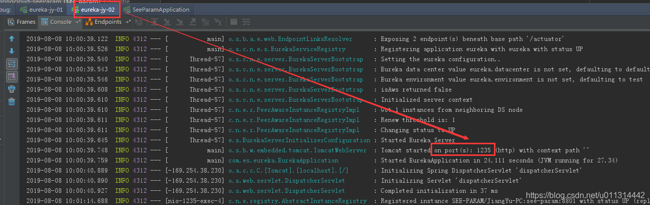Open the SeeParamApplication tab

pyautogui.click(x=158, y=10)
